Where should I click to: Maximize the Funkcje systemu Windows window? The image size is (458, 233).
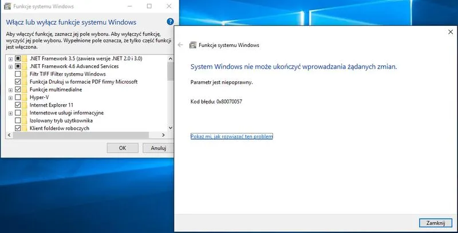(149, 6)
